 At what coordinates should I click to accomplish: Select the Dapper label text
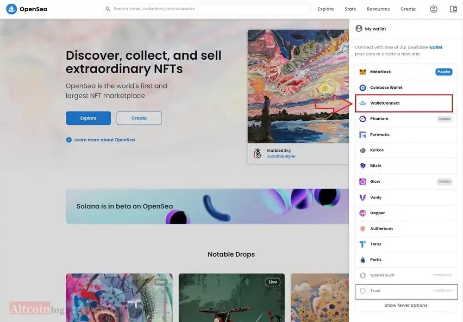[x=377, y=213]
